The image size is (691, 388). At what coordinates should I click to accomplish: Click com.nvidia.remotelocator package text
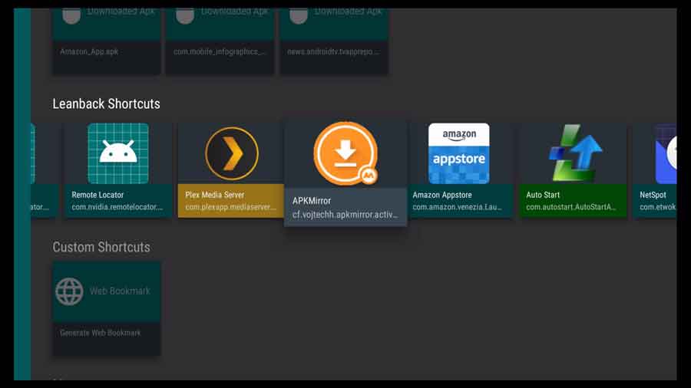pos(117,207)
